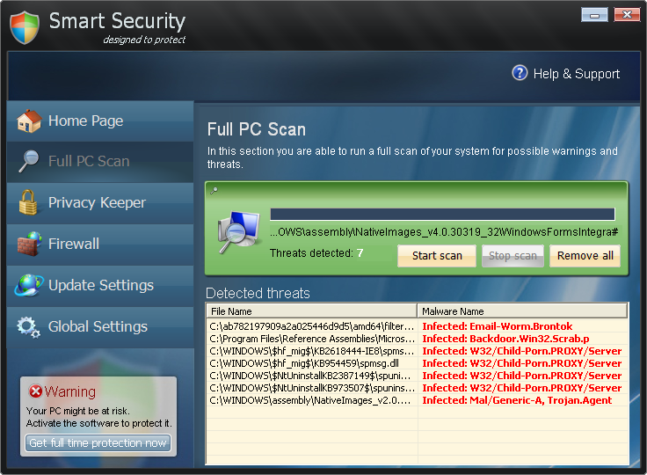Click the Global Settings gears icon
This screenshot has width=647, height=475.
28,327
